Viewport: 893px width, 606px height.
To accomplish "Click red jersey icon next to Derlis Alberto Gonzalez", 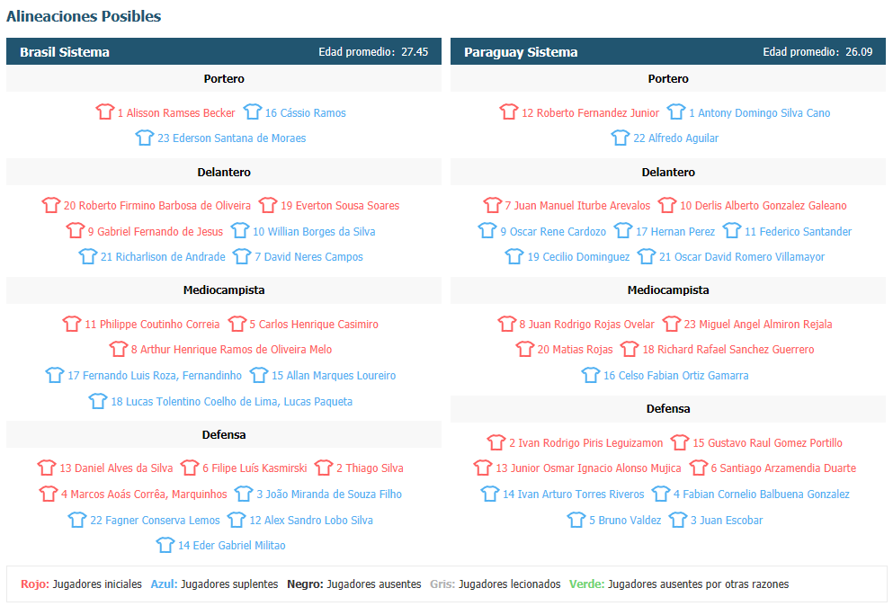I will pyautogui.click(x=667, y=205).
